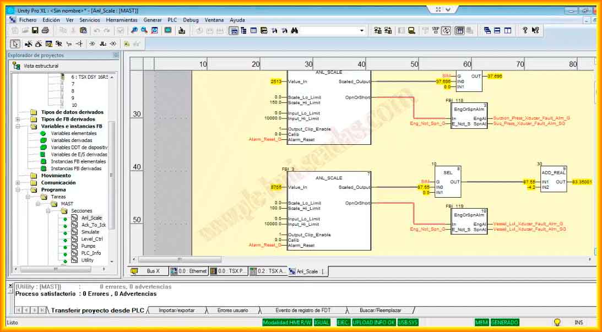Click the Zoom In magnifier icon

tap(134, 30)
